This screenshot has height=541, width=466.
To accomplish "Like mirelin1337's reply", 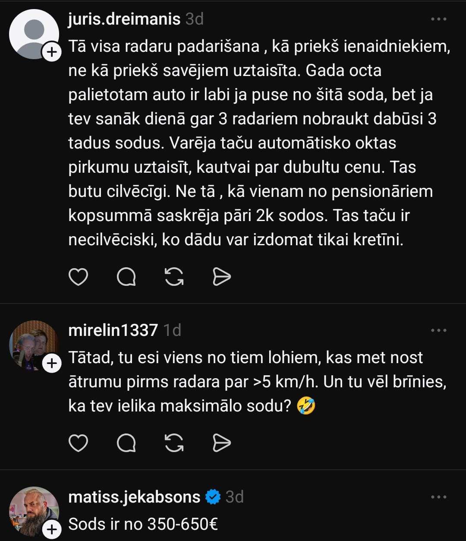I will [x=78, y=443].
